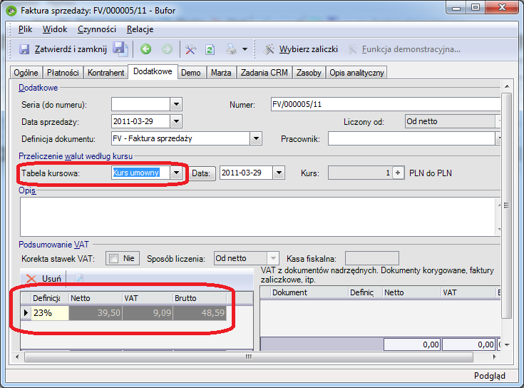524x388 pixels.
Task: Click the Pracownik input field
Action: click(411, 138)
